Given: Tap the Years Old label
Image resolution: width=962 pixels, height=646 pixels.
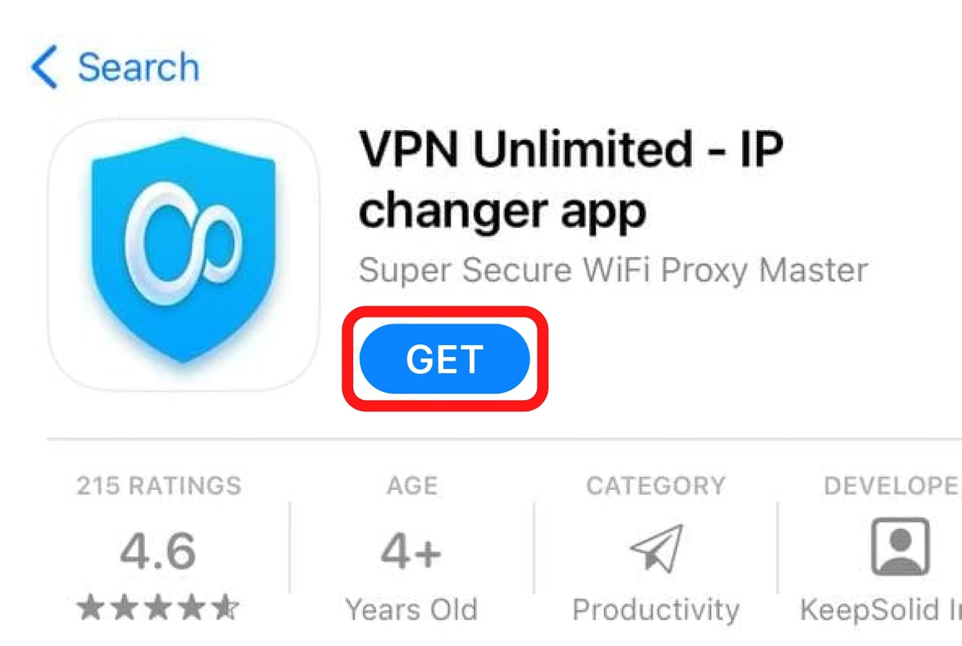Looking at the screenshot, I should coord(412,609).
